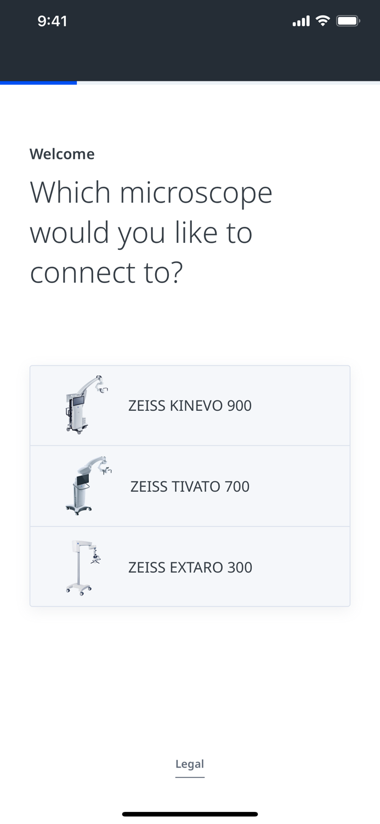This screenshot has width=380, height=824.
Task: Click the microscope selection question text
Action: 151,231
